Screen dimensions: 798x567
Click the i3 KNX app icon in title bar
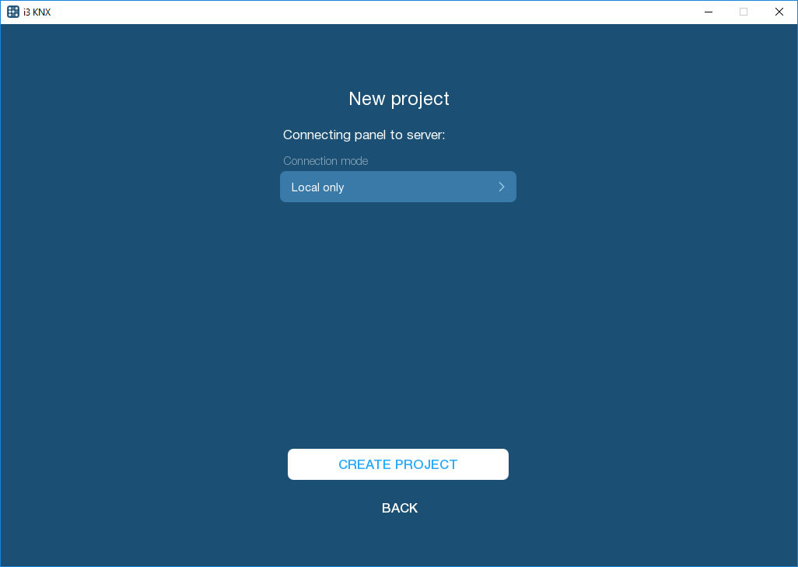(12, 12)
